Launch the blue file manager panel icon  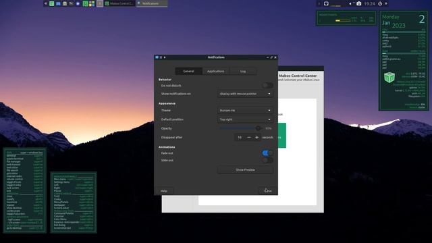coord(58,3)
